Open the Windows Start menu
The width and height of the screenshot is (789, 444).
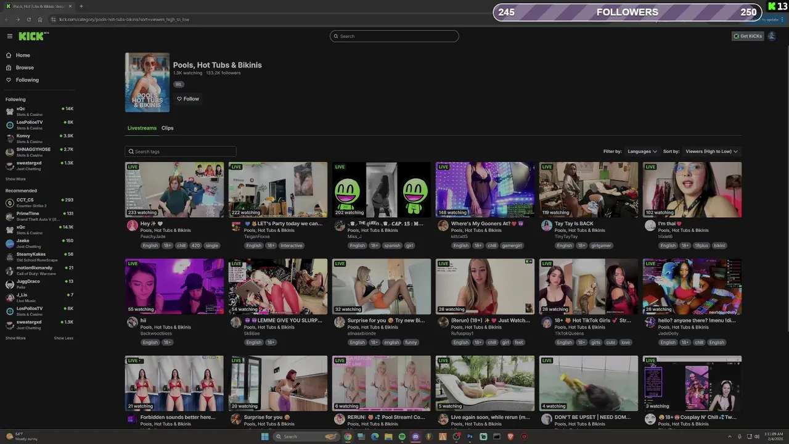coord(265,437)
